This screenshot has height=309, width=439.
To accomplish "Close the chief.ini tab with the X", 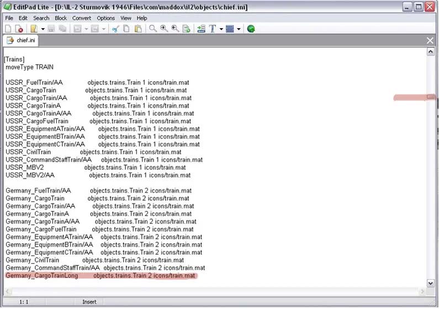I will 430,40.
